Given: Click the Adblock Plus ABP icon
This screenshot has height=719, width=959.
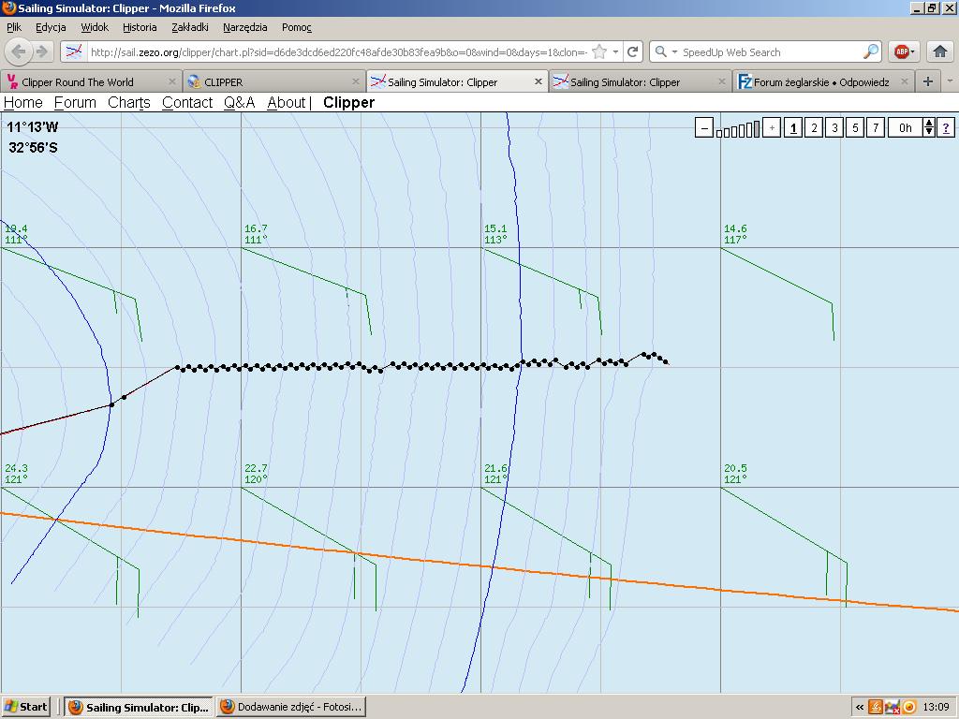Looking at the screenshot, I should (x=903, y=52).
